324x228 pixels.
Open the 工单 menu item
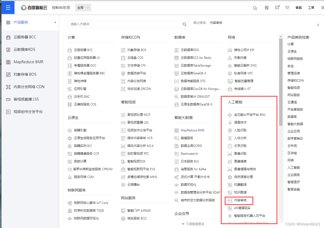tap(311, 8)
